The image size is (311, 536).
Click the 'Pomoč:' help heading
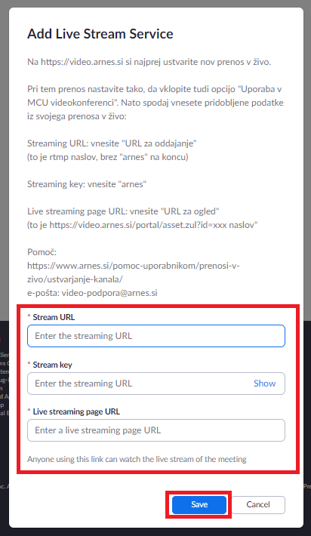tap(42, 252)
